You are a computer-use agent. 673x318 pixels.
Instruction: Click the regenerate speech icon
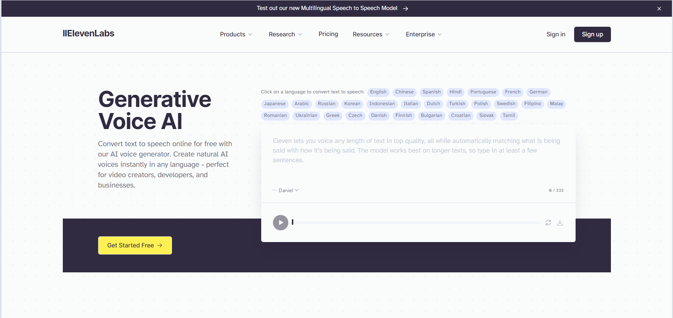[x=548, y=222]
